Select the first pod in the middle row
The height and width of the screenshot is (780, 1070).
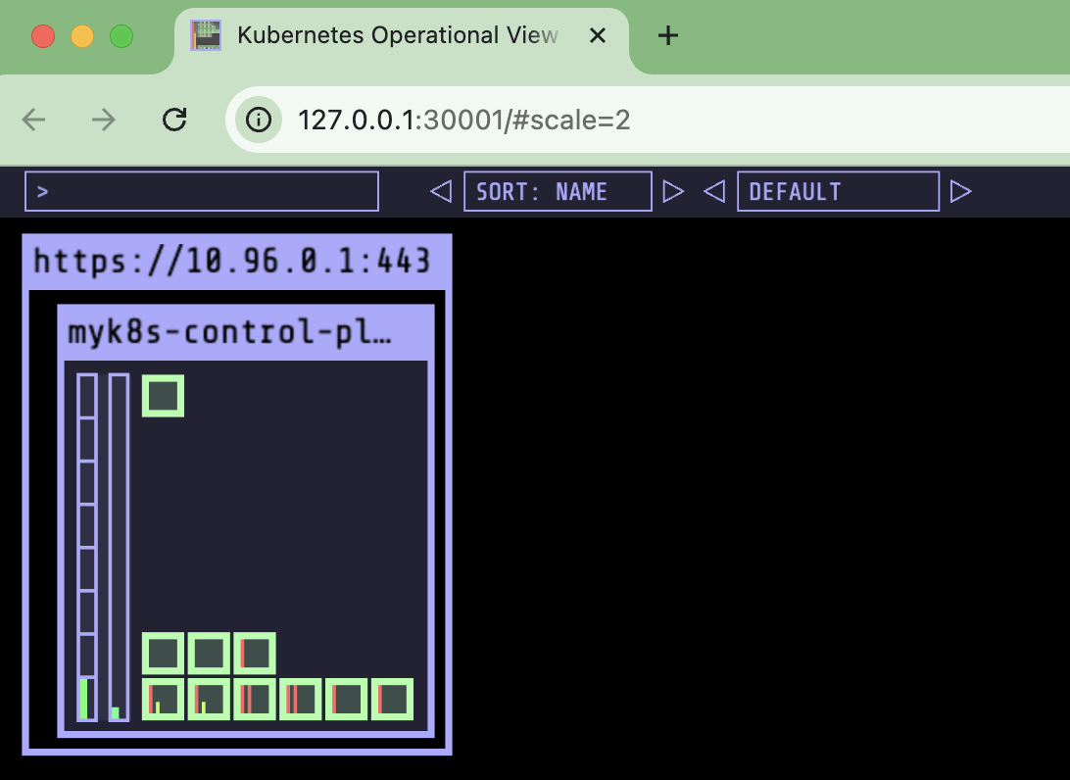[163, 653]
